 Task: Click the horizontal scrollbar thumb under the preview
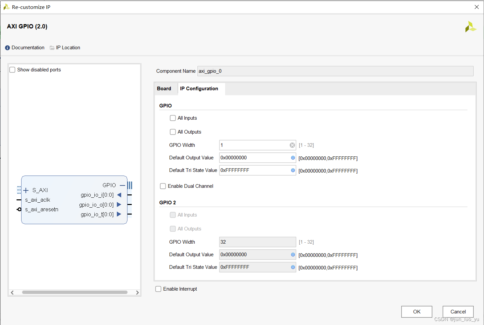coord(75,292)
